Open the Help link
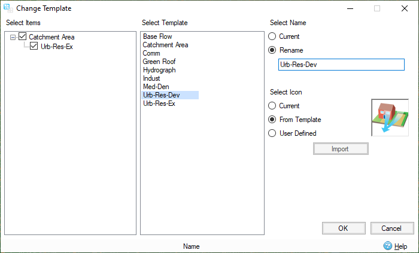 400,246
